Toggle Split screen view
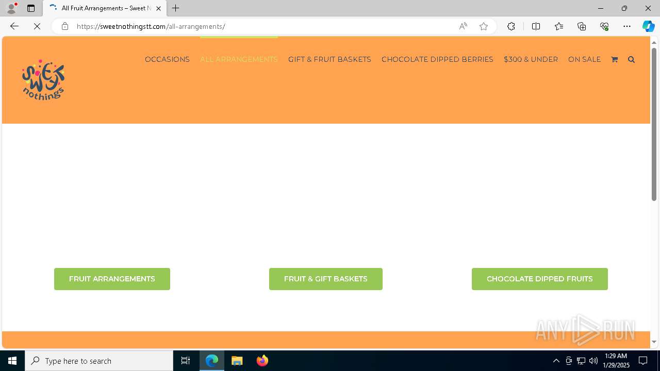 [x=536, y=26]
